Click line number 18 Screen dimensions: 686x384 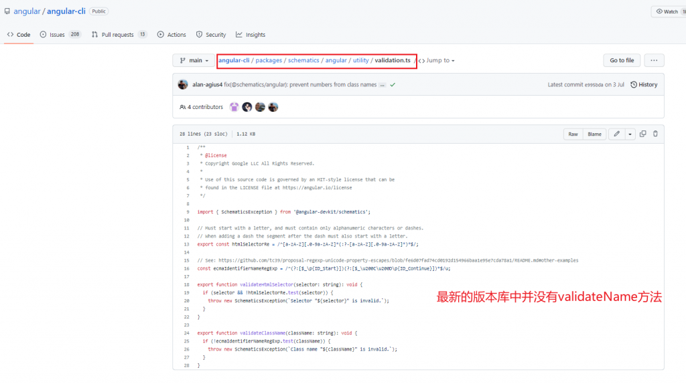(x=186, y=284)
